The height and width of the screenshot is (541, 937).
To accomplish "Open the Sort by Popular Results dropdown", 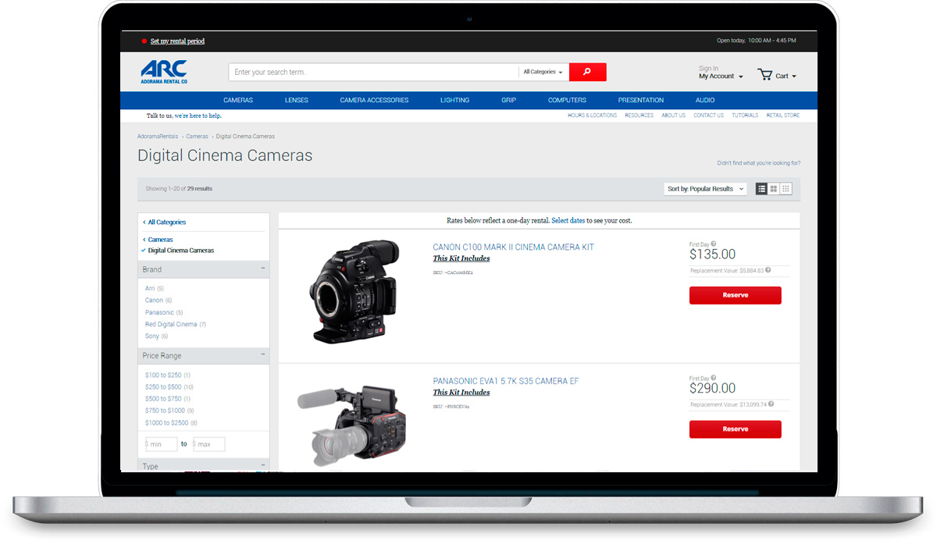I will pyautogui.click(x=706, y=189).
